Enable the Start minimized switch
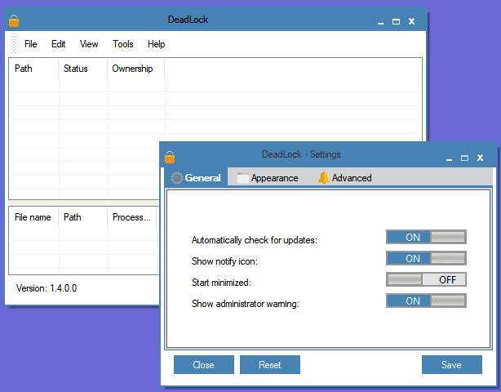Screen dimensions: 501x392 (426, 279)
